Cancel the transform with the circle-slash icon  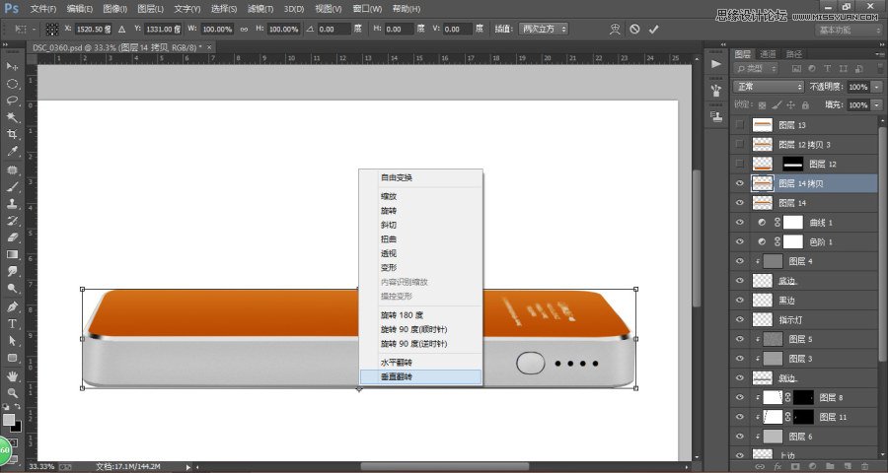(x=634, y=30)
